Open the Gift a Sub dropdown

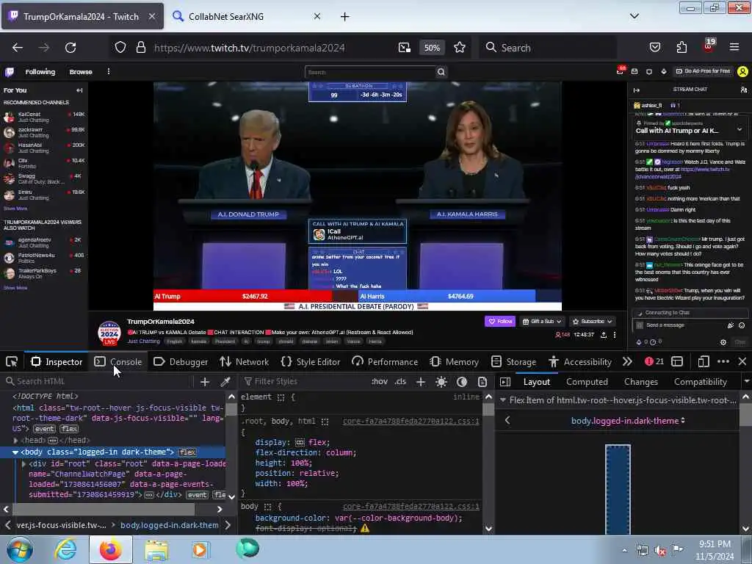(x=541, y=322)
